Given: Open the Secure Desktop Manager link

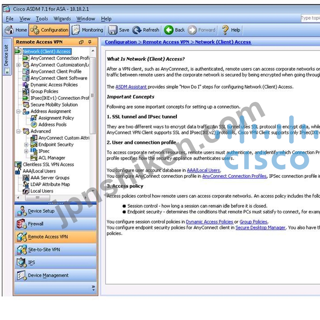Looking at the screenshot, I should click(260, 228).
